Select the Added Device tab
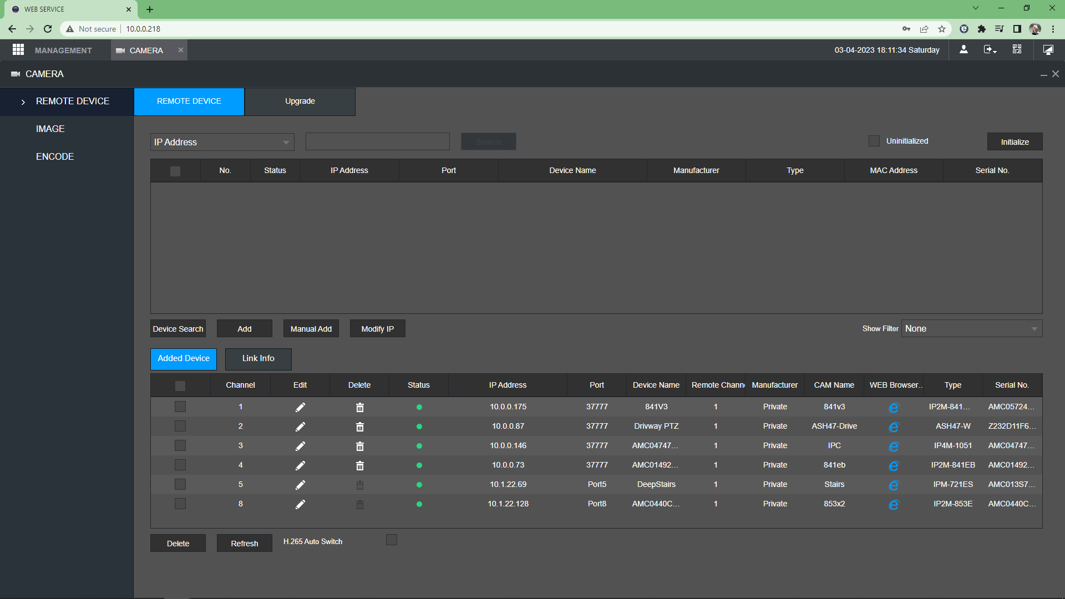 (184, 359)
